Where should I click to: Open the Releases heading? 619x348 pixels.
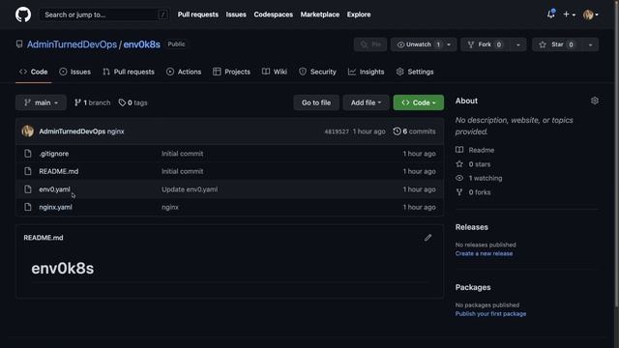(471, 227)
